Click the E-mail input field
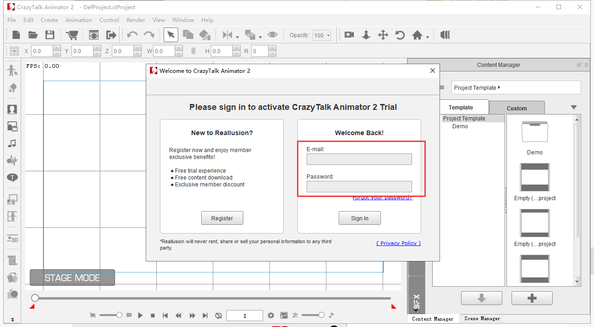 point(359,159)
